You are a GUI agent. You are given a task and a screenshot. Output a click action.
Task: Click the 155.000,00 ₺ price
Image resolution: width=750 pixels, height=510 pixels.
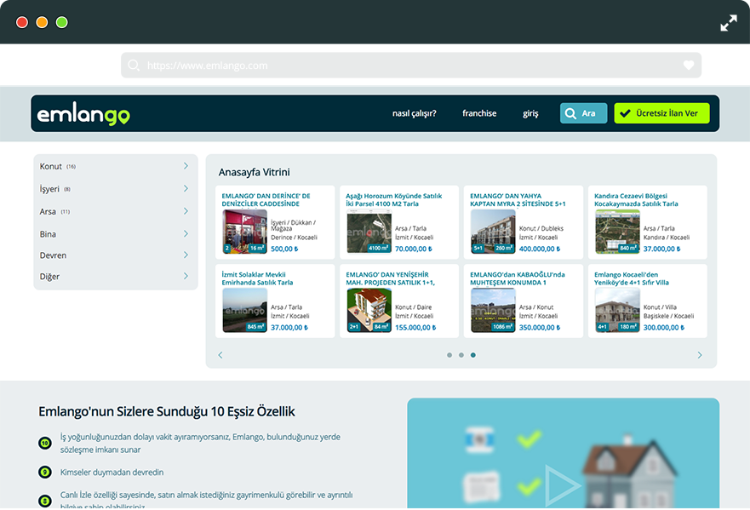point(415,328)
